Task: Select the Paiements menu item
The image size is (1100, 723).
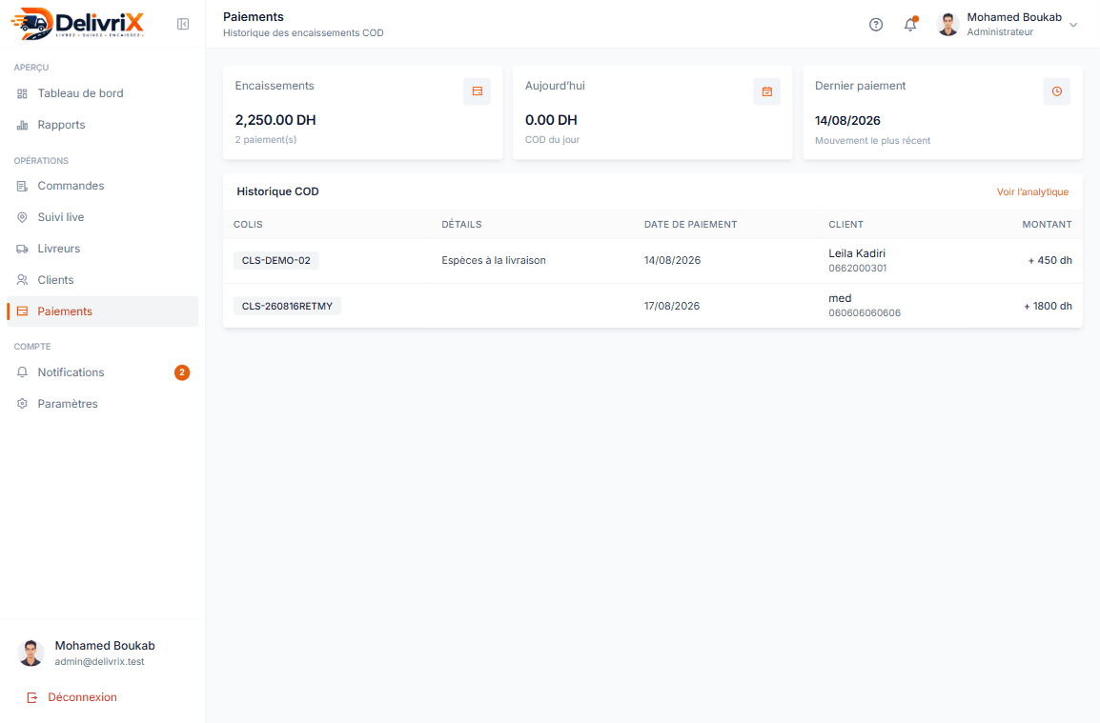Action: tap(102, 311)
